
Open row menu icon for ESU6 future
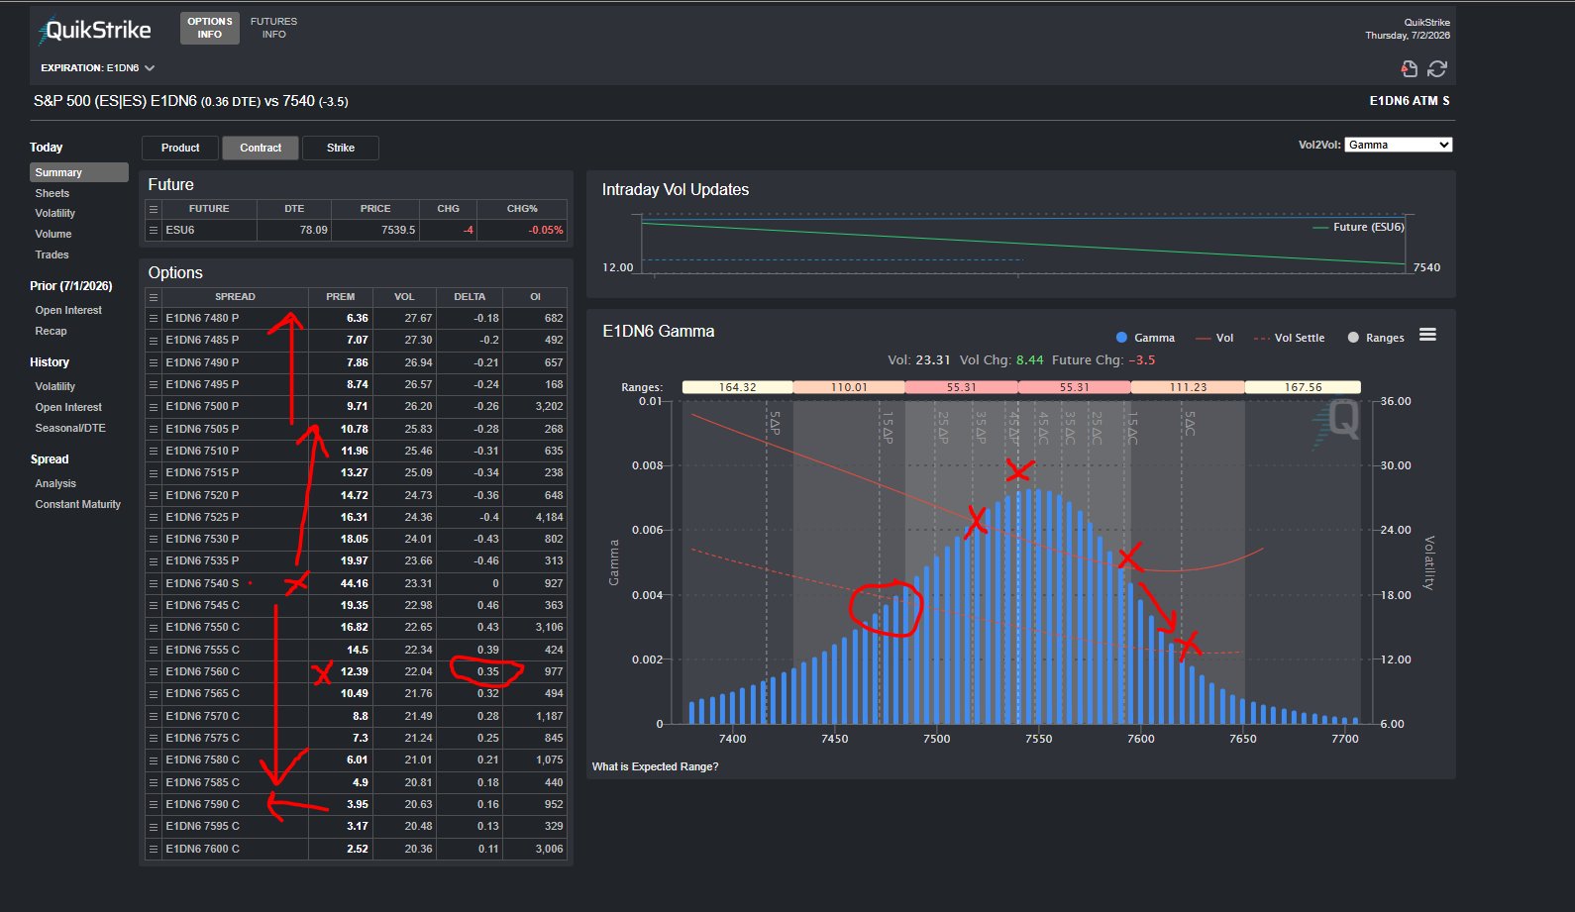154,230
